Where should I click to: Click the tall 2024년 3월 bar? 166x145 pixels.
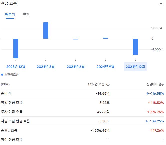point(46,30)
